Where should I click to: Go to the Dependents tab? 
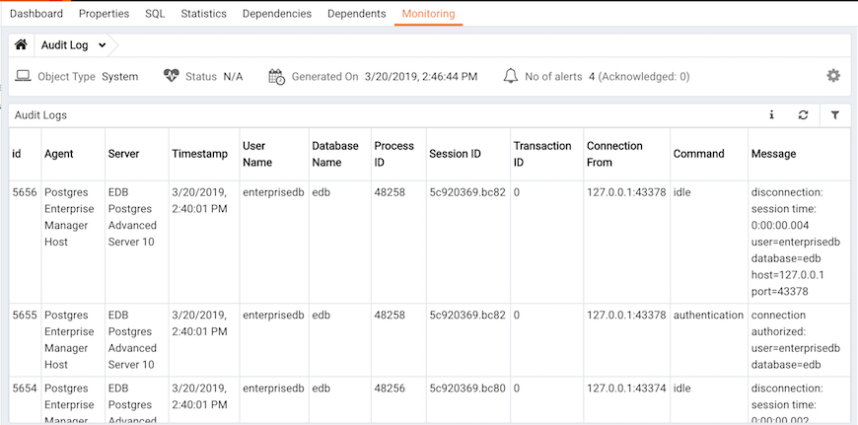coord(356,14)
